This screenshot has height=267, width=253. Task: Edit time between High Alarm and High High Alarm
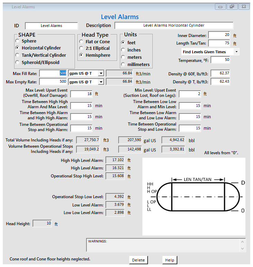click(82, 117)
